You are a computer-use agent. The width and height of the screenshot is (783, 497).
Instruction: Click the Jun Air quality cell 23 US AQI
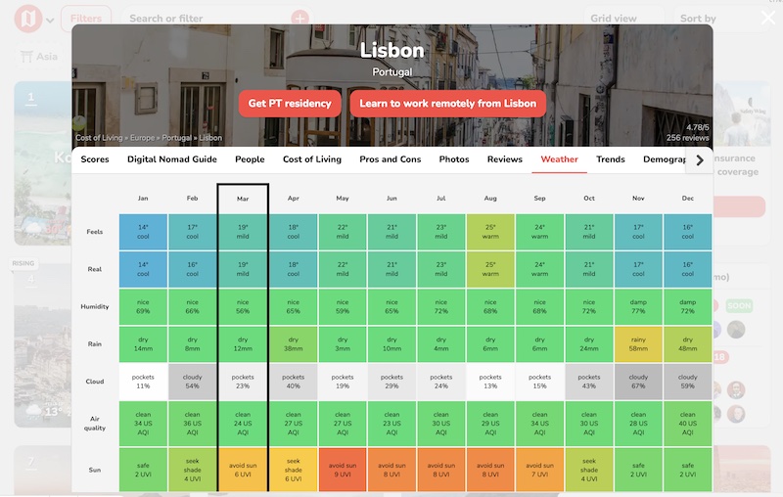coord(391,424)
